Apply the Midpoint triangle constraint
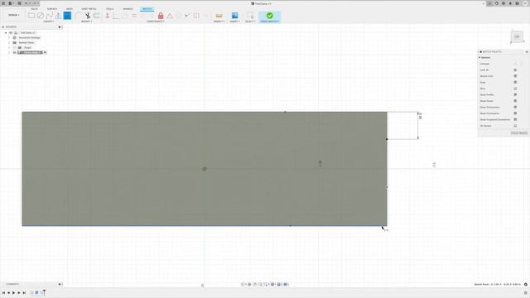530x298 pixels. [x=170, y=16]
